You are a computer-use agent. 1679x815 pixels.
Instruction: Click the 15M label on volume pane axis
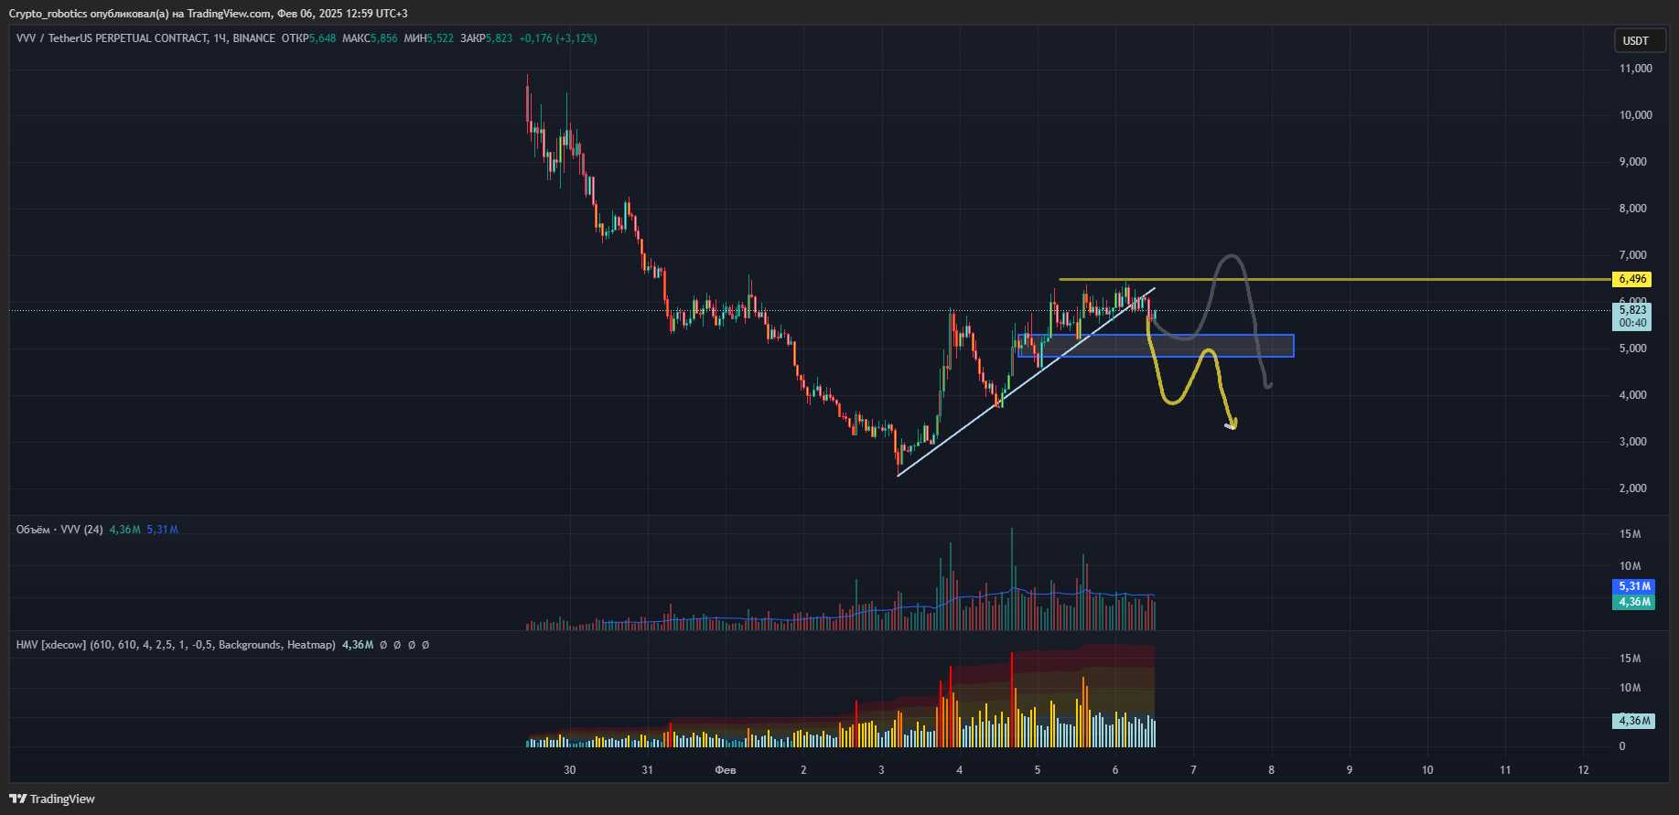pos(1630,534)
